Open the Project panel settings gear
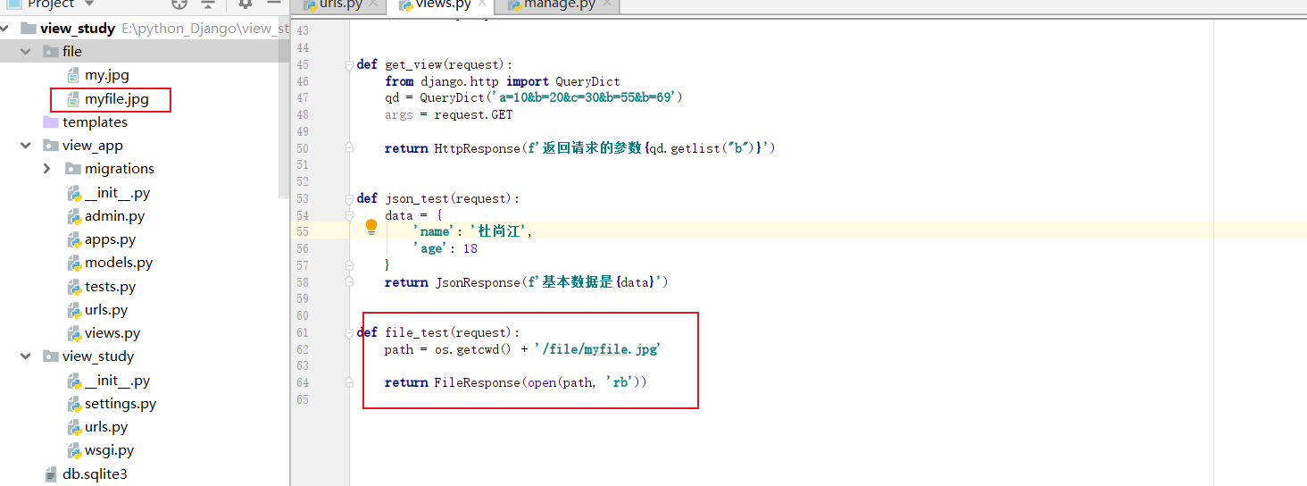 [x=245, y=4]
